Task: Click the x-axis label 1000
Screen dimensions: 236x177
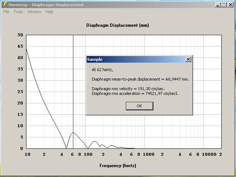Action: [x=149, y=154]
